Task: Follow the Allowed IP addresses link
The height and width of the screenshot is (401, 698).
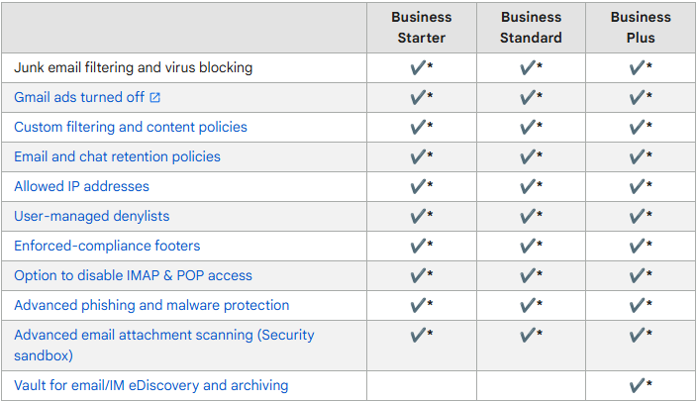Action: pyautogui.click(x=81, y=186)
